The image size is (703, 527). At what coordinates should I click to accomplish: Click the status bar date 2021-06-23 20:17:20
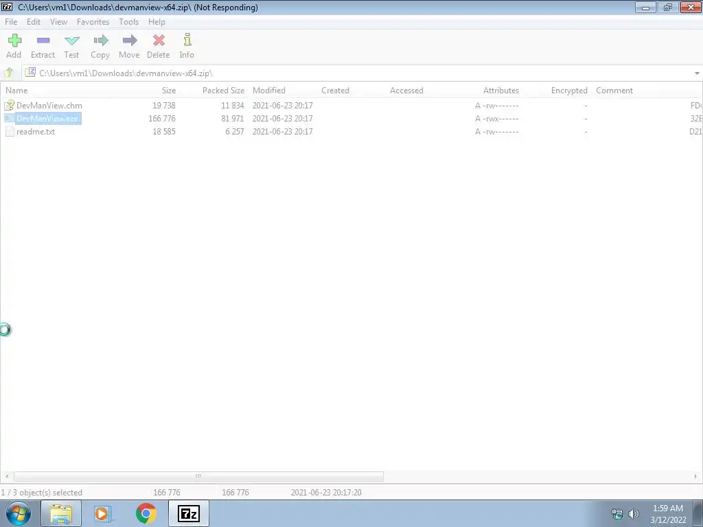click(326, 492)
